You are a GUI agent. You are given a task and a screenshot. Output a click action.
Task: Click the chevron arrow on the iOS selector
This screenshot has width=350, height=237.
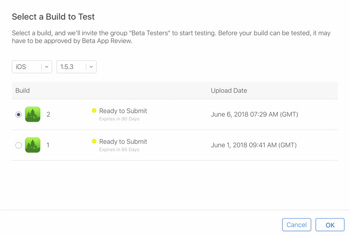(47, 67)
